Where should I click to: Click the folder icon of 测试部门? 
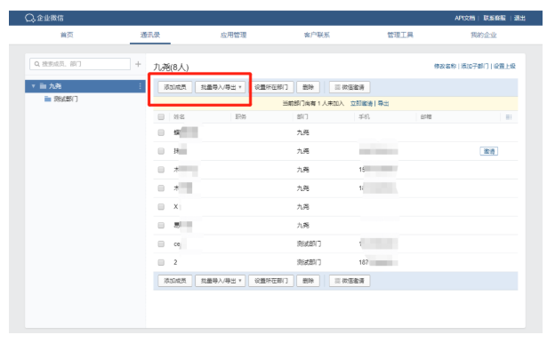coord(48,99)
